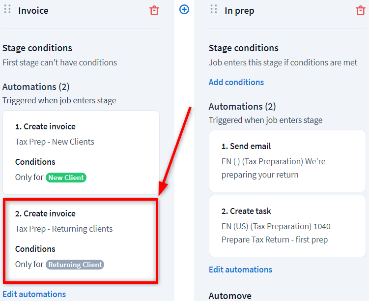Select the Tax Prep - Returning clients invoice card
This screenshot has height=301, width=369.
click(x=81, y=240)
